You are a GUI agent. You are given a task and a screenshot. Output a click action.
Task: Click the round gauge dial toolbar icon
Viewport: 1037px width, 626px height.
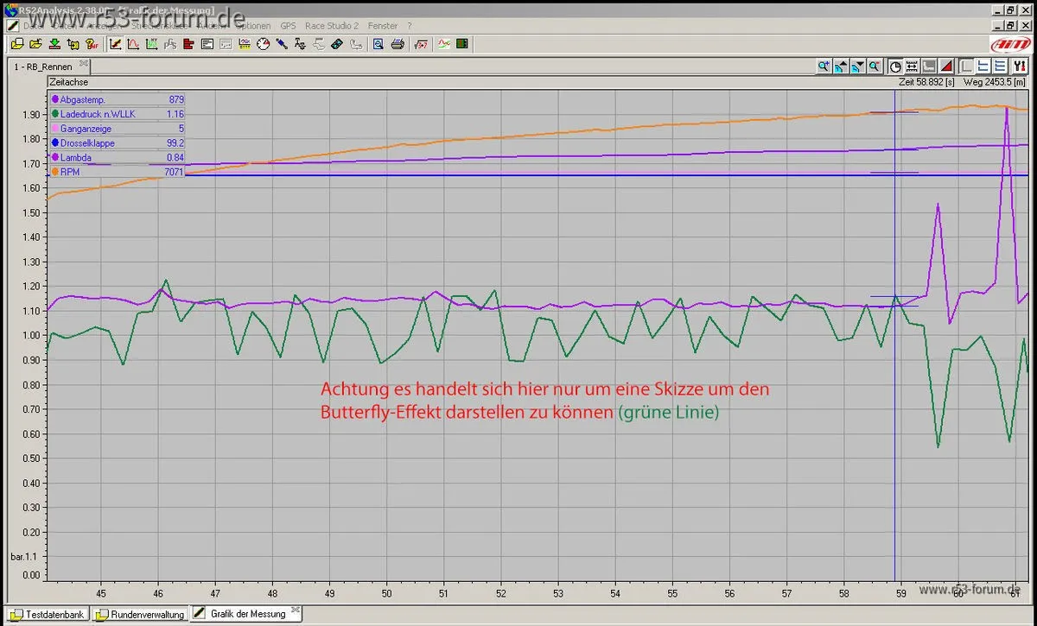click(263, 43)
